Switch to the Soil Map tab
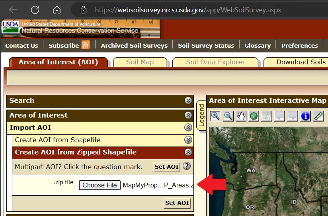This screenshot has height=216, width=328. point(140,62)
